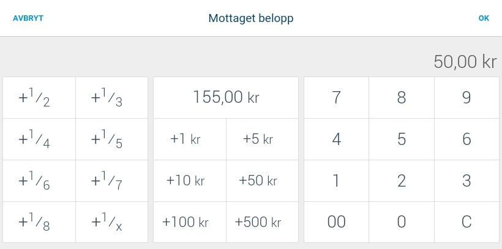Select the +1/4 fraction key
Screen dimensions: 502x249
click(39, 139)
